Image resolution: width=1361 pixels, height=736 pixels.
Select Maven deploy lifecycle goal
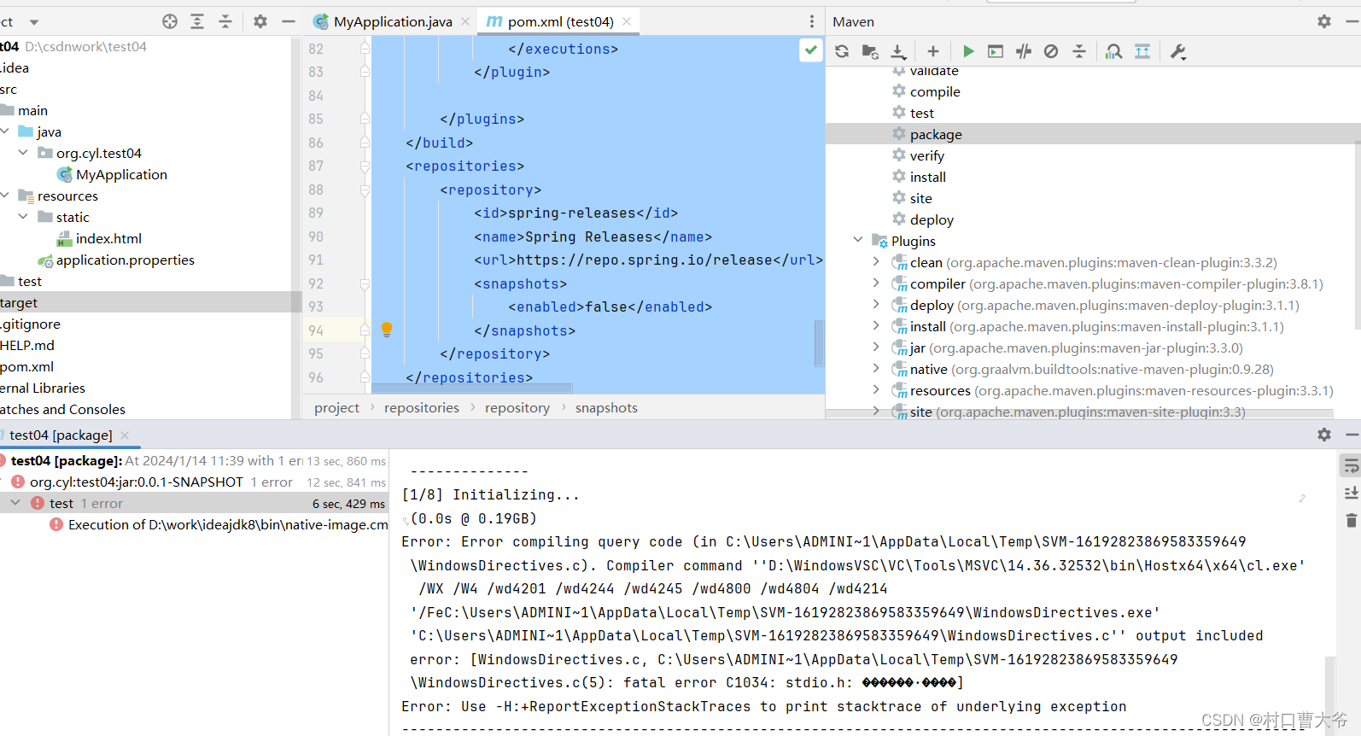click(x=931, y=219)
